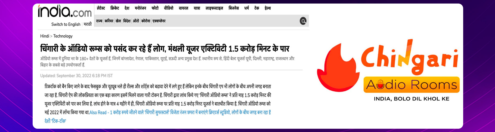This screenshot has width=495, height=132.
Task: Go to the मनोरंजन section
Action: [x=140, y=8]
